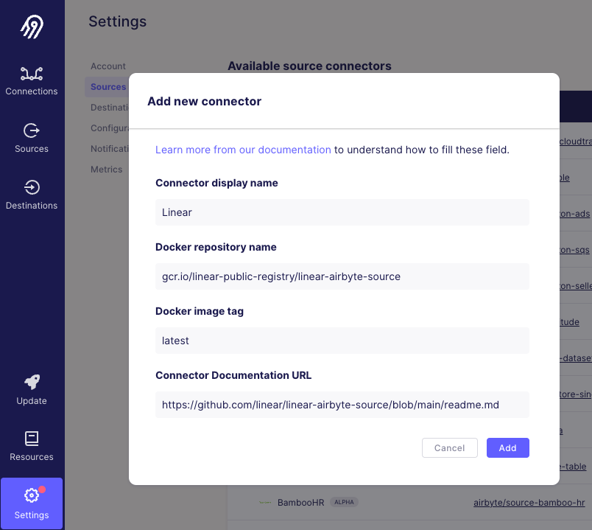This screenshot has height=530, width=592.
Task: Click the BambooHR connector icon
Action: 264,502
